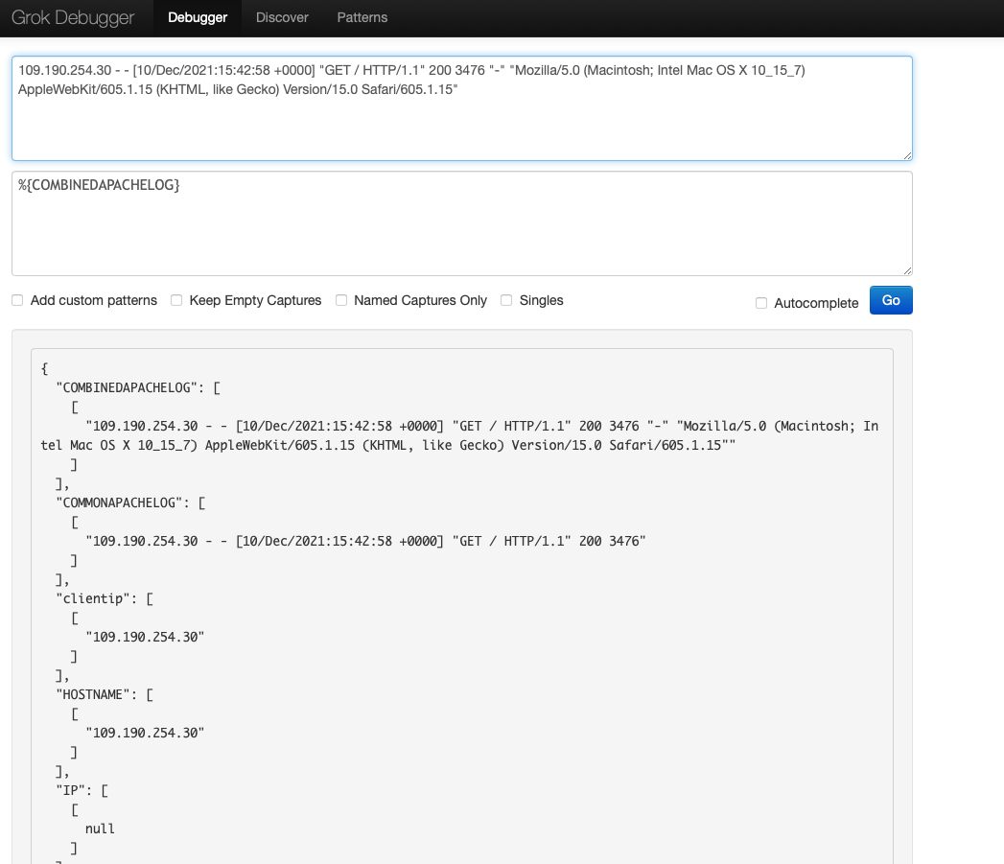
Task: Enable Autocomplete
Action: click(x=761, y=303)
